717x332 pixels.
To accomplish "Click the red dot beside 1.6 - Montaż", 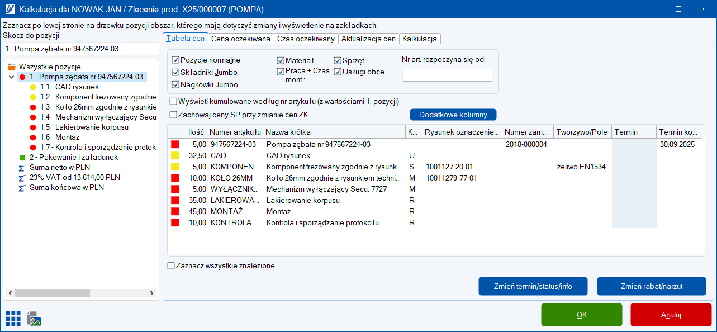I will [33, 137].
